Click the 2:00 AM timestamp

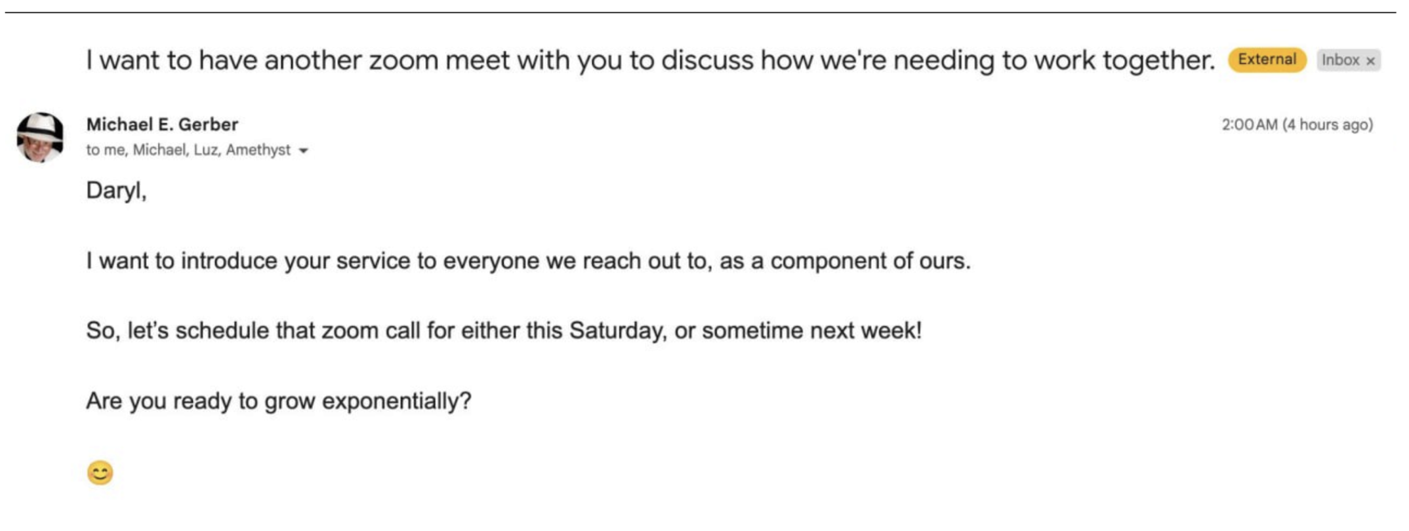(x=1249, y=125)
